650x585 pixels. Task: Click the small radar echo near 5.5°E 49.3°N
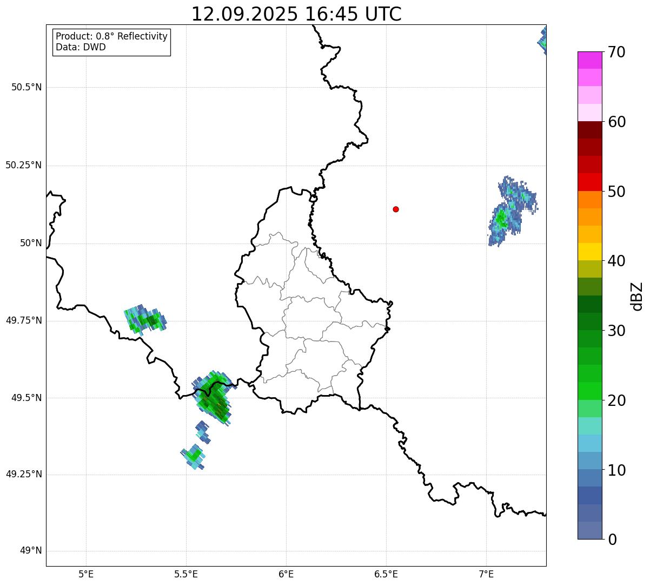pos(193,457)
